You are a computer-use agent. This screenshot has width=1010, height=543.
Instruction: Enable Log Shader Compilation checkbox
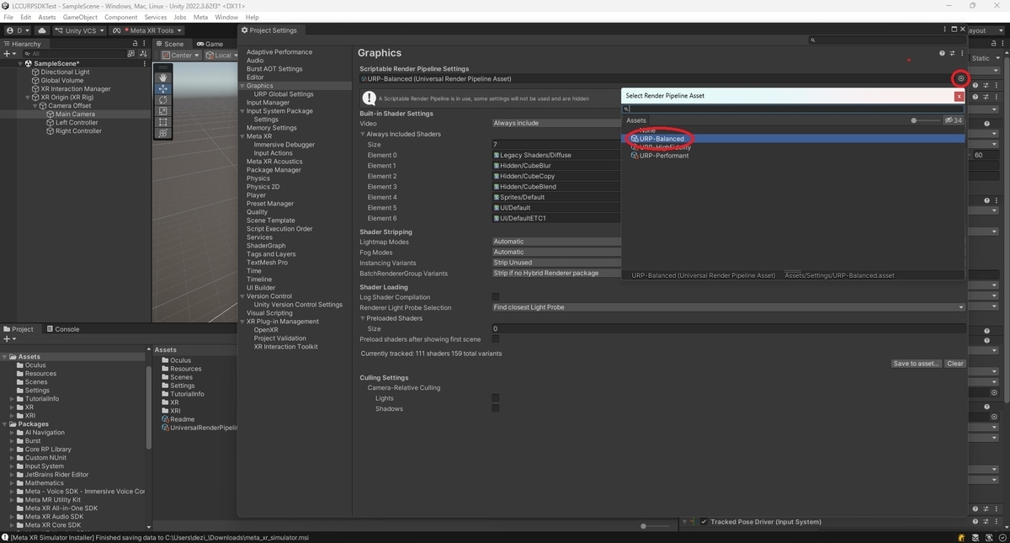pyautogui.click(x=495, y=297)
